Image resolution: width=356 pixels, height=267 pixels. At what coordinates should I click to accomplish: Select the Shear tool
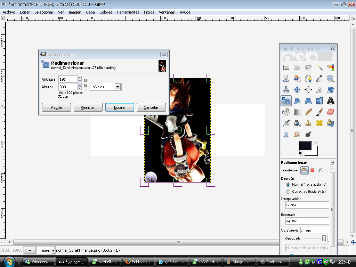coord(297,101)
